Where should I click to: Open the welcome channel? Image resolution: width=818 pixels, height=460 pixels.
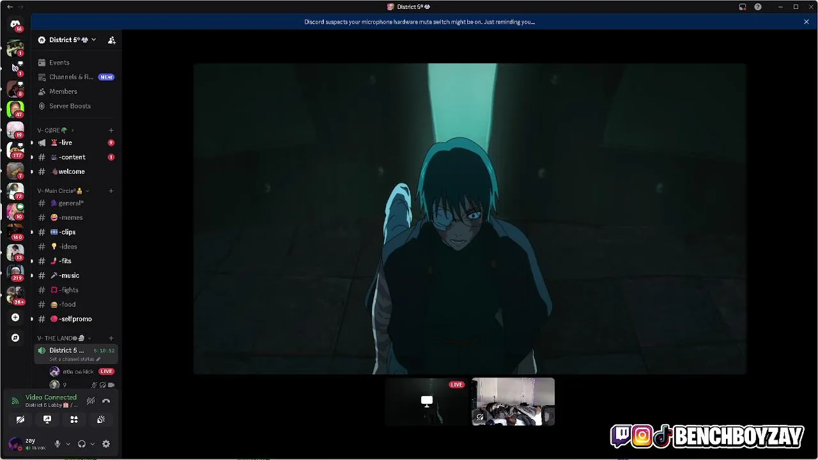pos(75,171)
